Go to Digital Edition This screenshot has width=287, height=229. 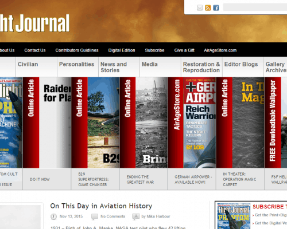[122, 50]
